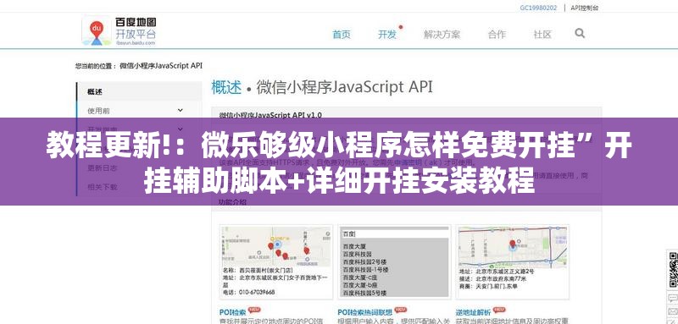Go to 首页 in the navigation bar
This screenshot has height=324, width=678.
point(342,35)
